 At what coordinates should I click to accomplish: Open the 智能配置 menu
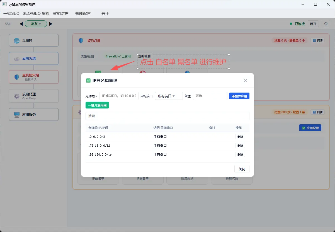(x=83, y=13)
